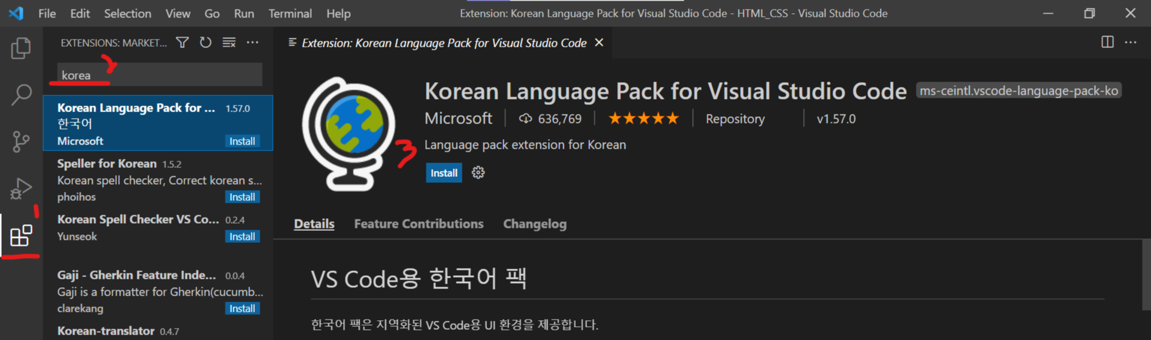This screenshot has height=340, width=1151.
Task: Click phoihos publisher name
Action: pyautogui.click(x=76, y=197)
